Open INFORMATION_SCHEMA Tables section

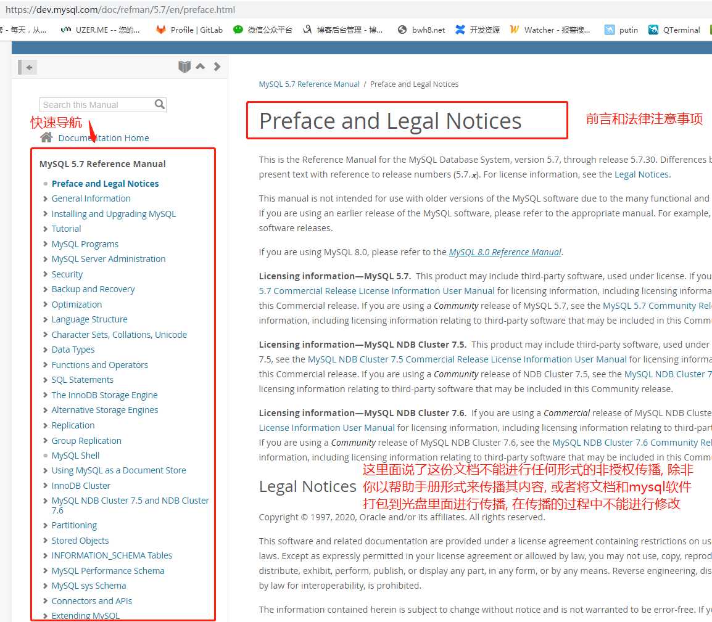point(112,555)
